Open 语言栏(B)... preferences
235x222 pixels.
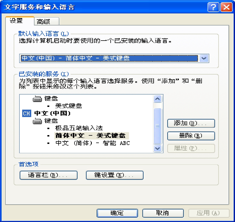(x=48, y=175)
